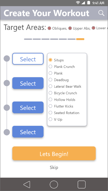Choose the Plank Crunch exercise
Image resolution: width=108 pixels, height=191 pixels.
click(x=50, y=67)
